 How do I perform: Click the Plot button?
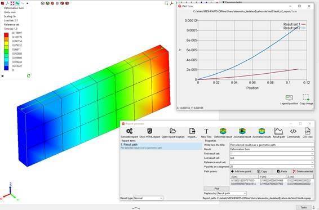point(216,189)
